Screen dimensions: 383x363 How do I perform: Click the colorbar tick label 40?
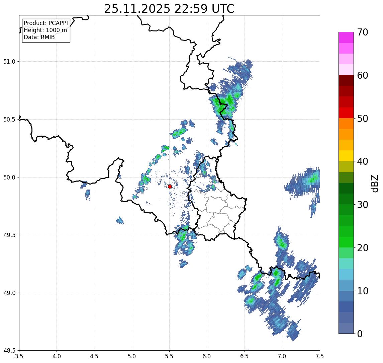pos(363,161)
